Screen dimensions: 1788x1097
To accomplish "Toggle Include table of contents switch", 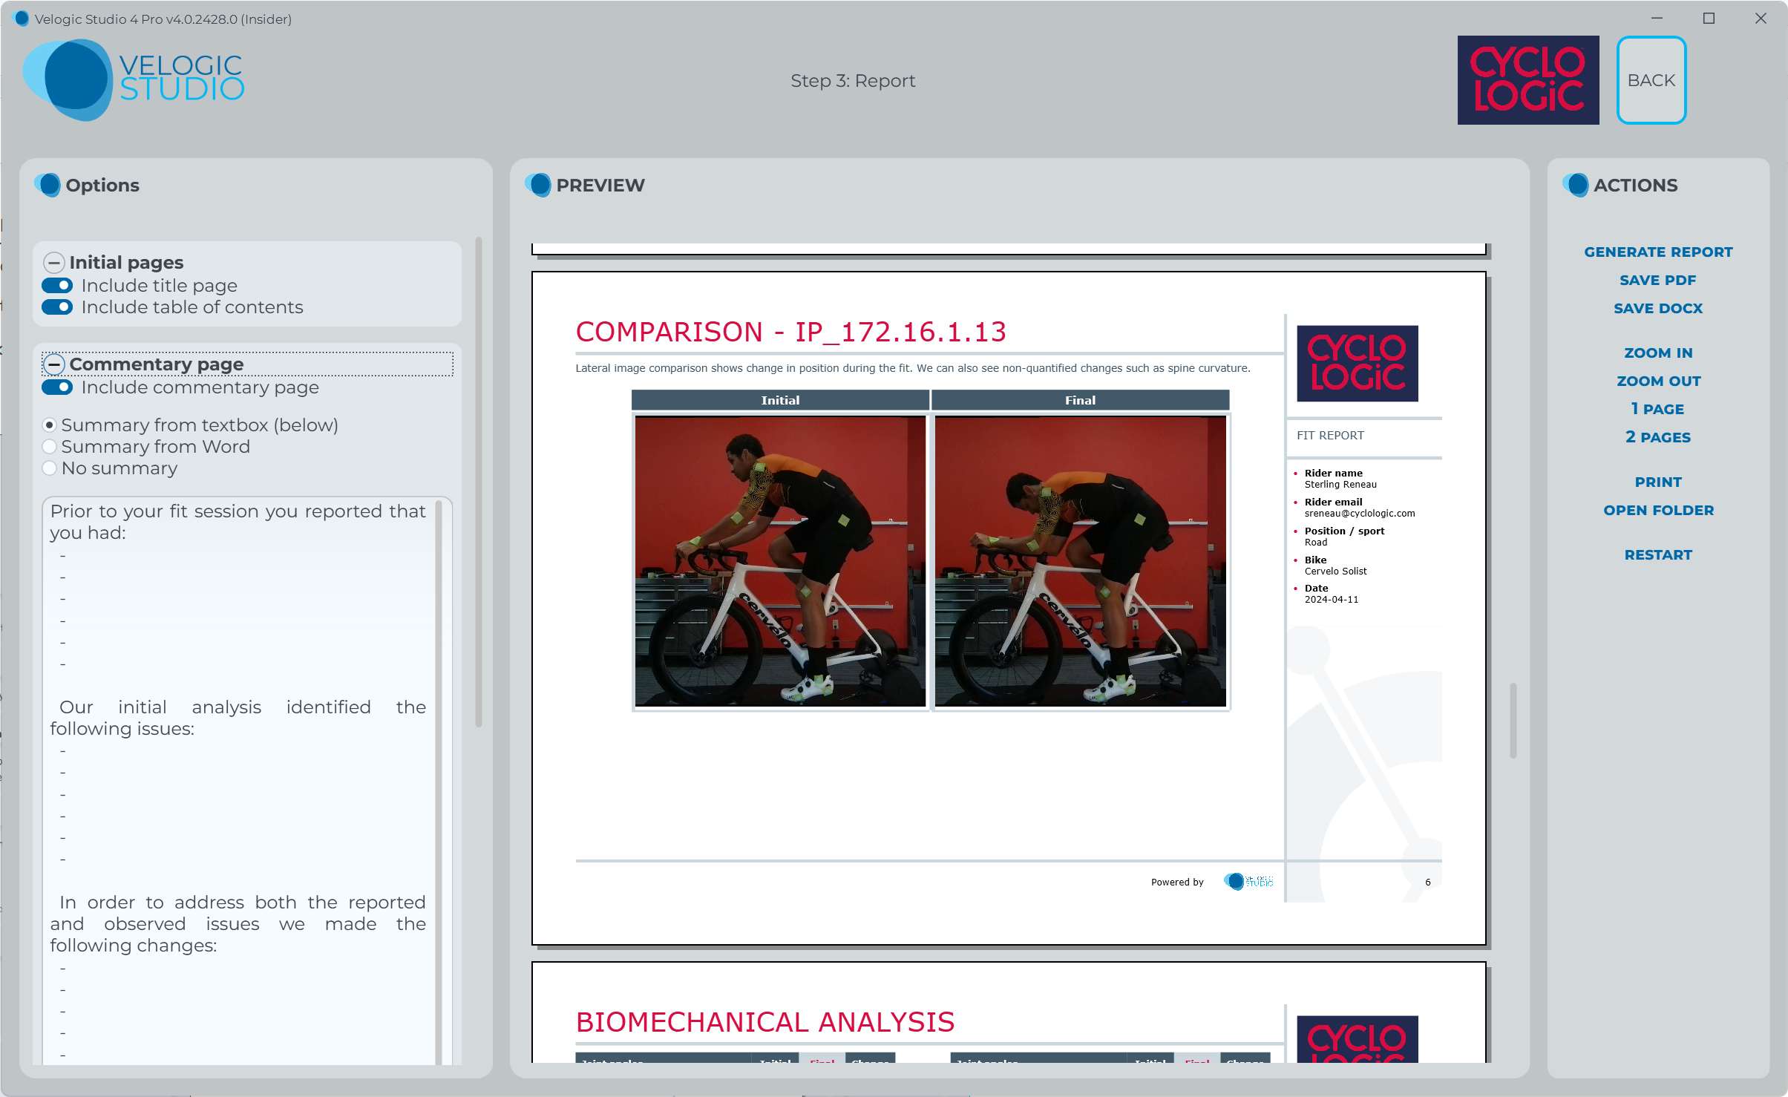I will (x=57, y=307).
